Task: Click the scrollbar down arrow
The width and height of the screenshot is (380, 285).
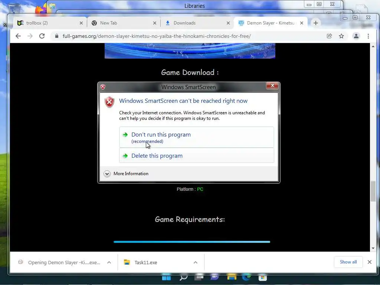Action: coord(373,248)
